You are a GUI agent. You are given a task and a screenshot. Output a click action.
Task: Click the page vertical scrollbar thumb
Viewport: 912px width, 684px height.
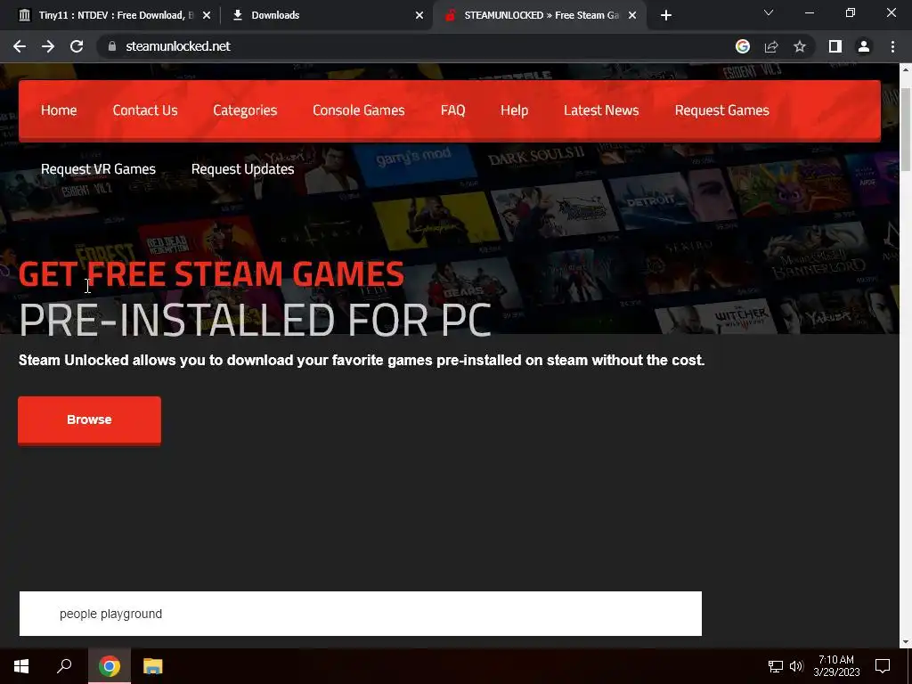click(x=905, y=129)
